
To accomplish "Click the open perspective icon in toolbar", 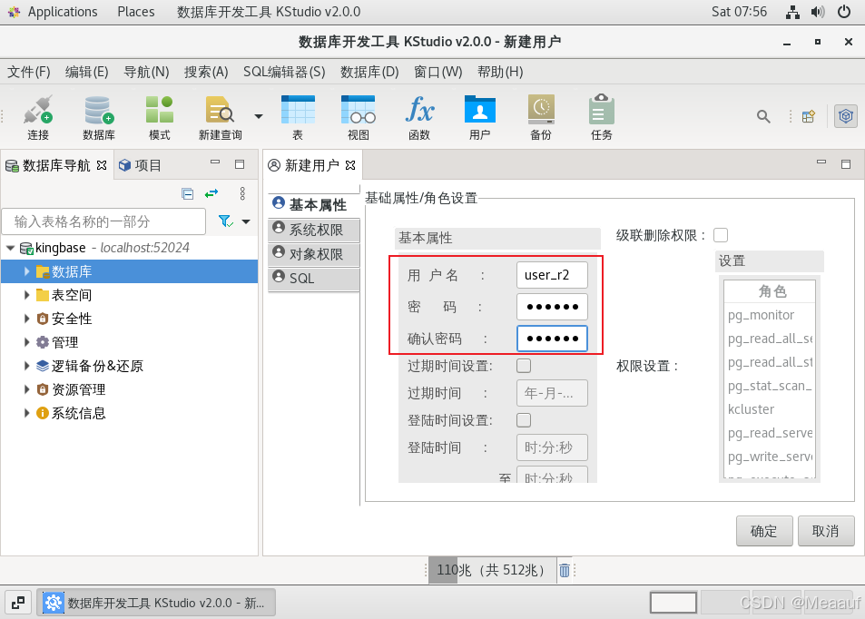I will tap(809, 116).
